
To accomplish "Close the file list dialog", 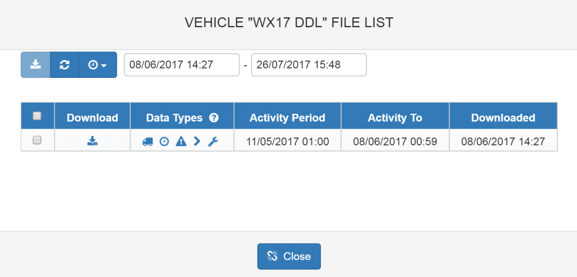I will pos(289,256).
